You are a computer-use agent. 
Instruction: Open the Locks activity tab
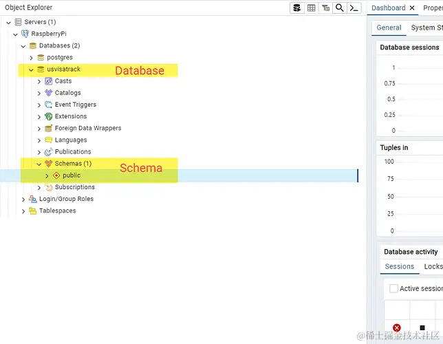pos(433,266)
